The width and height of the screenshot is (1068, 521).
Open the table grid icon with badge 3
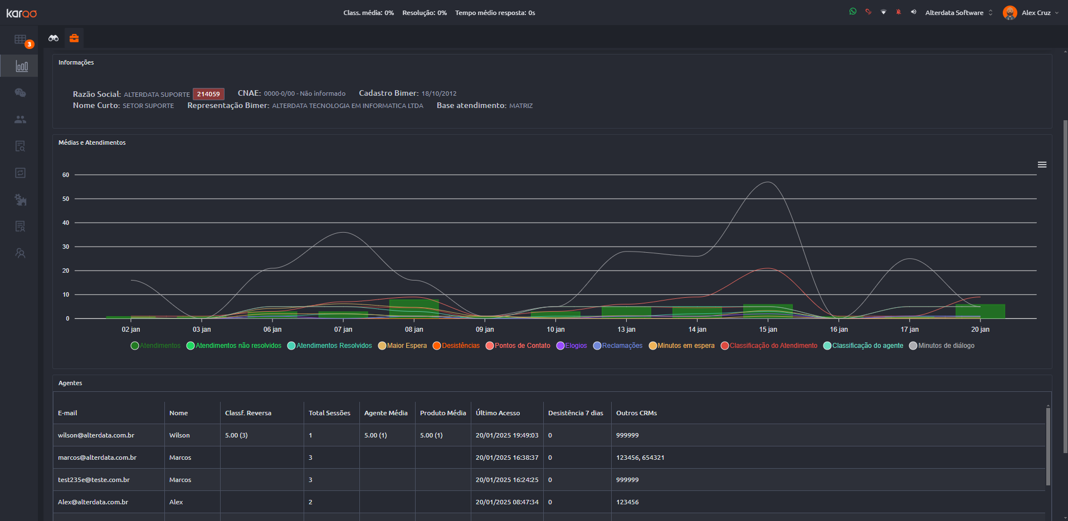coord(21,40)
